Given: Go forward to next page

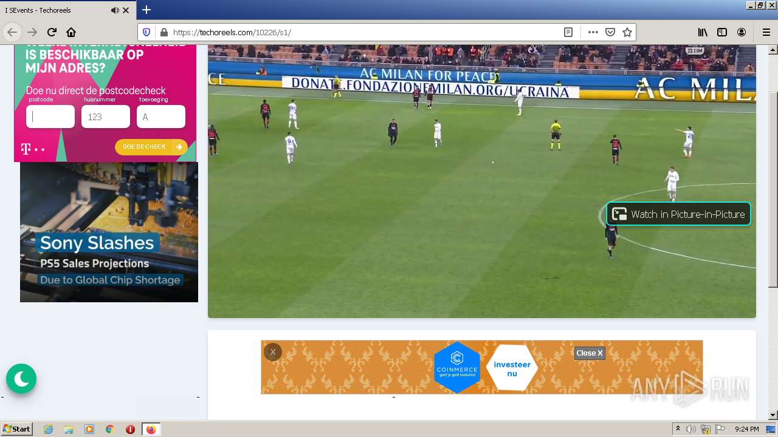Looking at the screenshot, I should tap(32, 32).
